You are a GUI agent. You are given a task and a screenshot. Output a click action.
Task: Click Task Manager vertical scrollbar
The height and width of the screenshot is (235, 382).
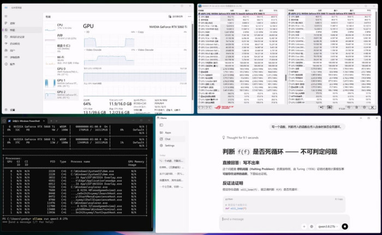(x=192, y=61)
